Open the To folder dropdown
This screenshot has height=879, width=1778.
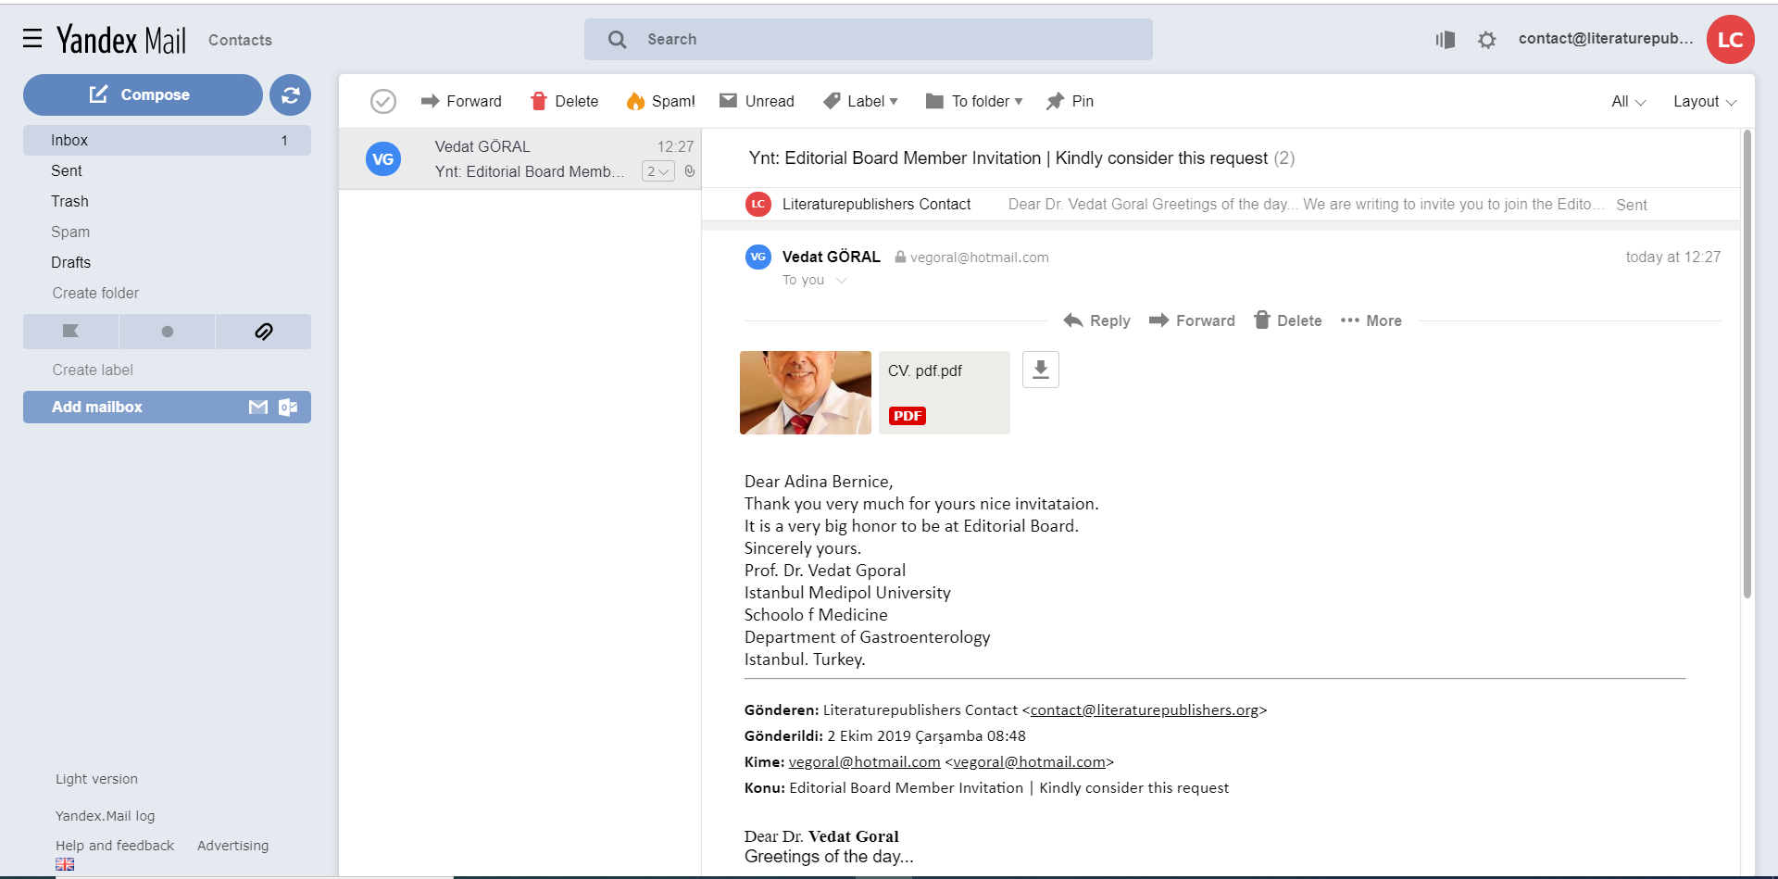coord(974,101)
